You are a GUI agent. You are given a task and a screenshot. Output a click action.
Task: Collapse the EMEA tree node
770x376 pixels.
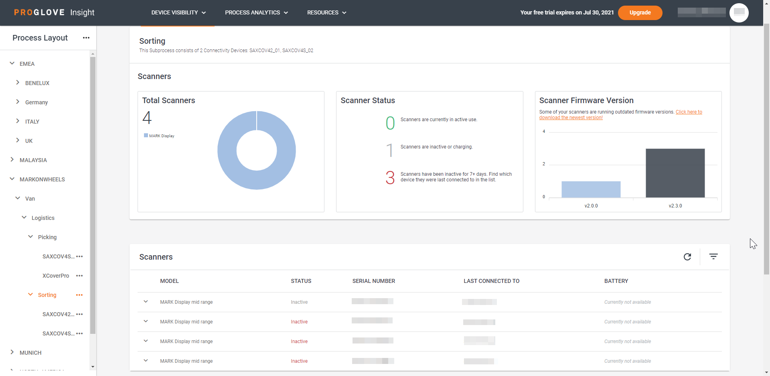pos(12,63)
